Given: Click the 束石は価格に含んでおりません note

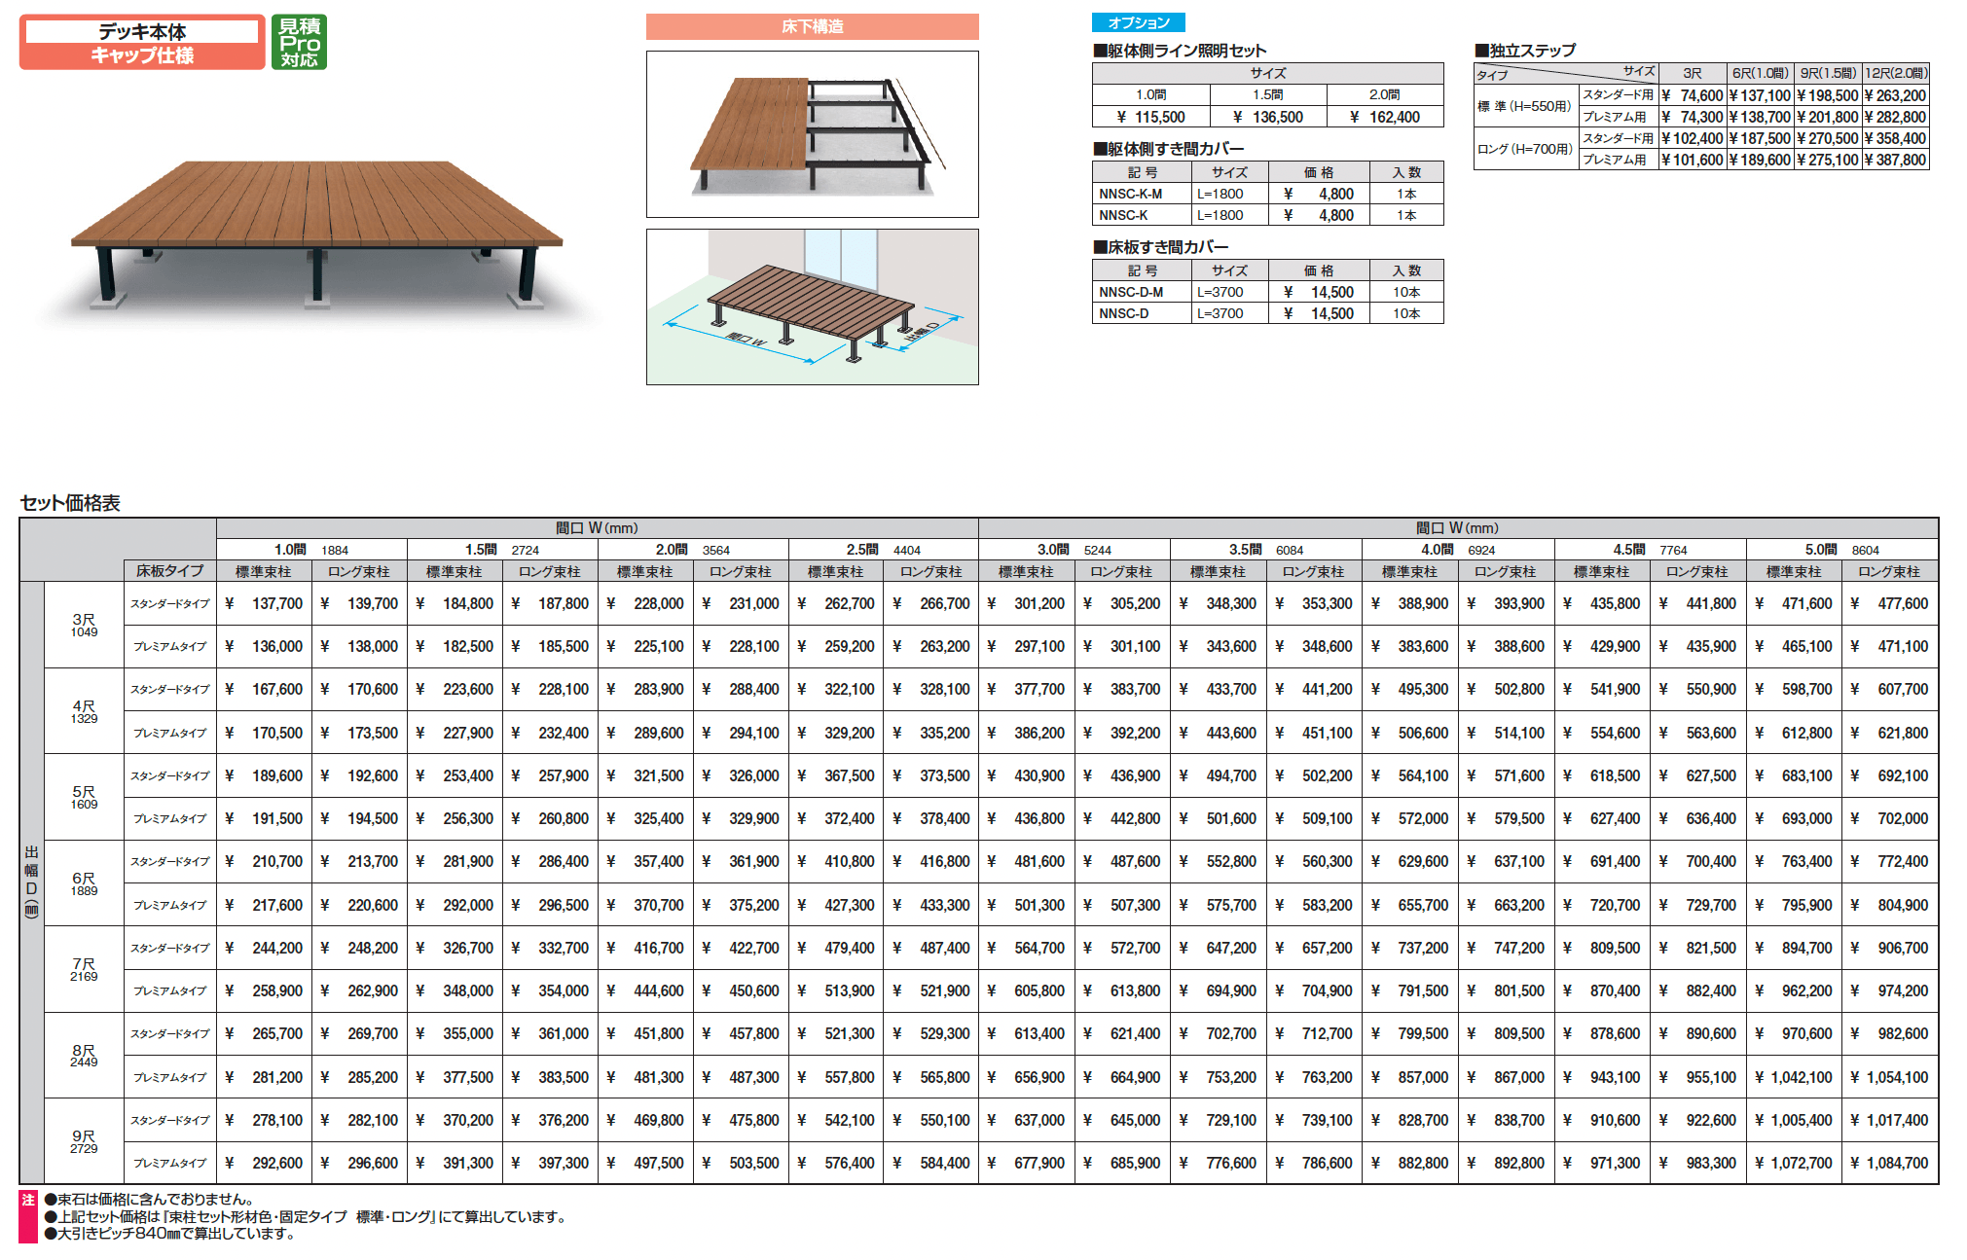Looking at the screenshot, I should (150, 1200).
